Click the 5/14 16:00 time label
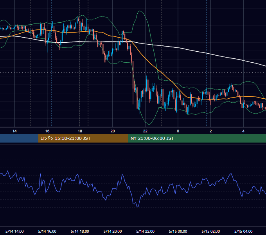Screen dimensions: 266x235 (x=47, y=231)
